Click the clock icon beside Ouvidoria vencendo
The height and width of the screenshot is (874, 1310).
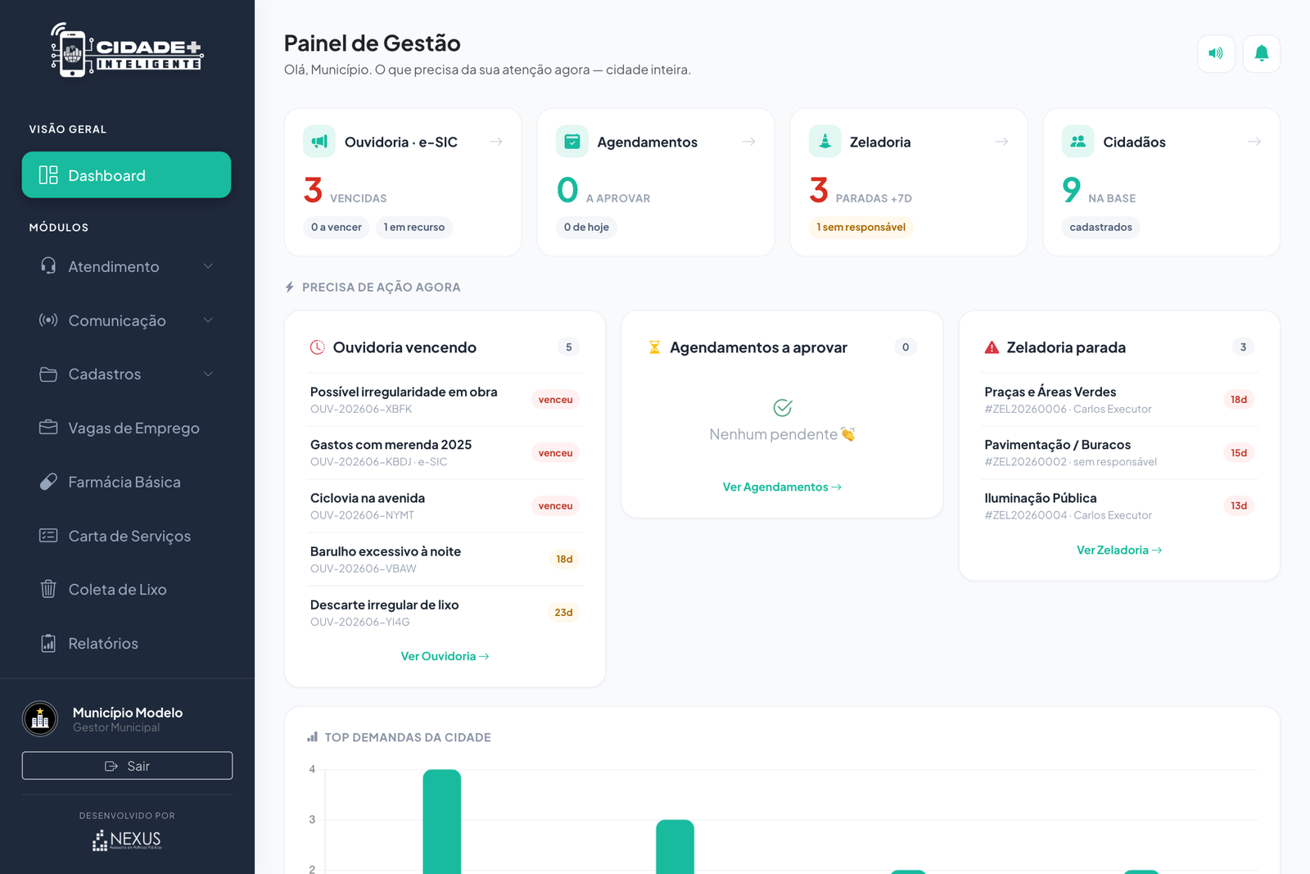tap(318, 347)
